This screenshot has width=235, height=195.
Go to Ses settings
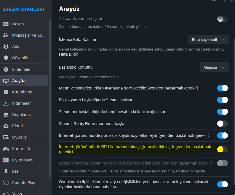24,171
